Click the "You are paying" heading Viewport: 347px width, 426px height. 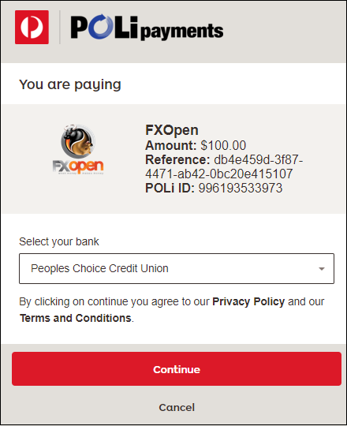70,84
